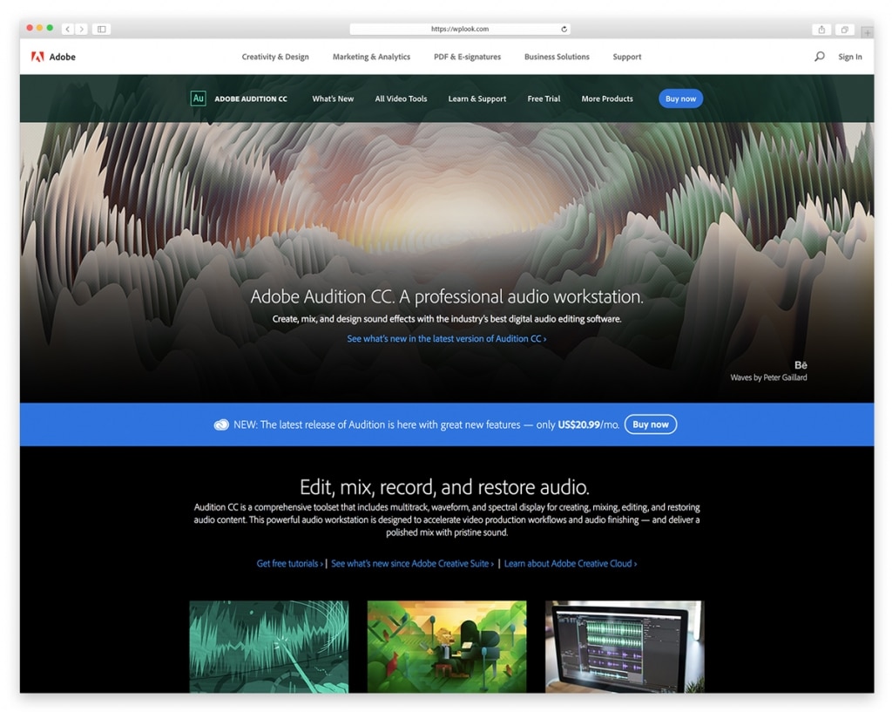
Task: Click the Adobe Audition CC headline text
Action: pyautogui.click(x=447, y=296)
